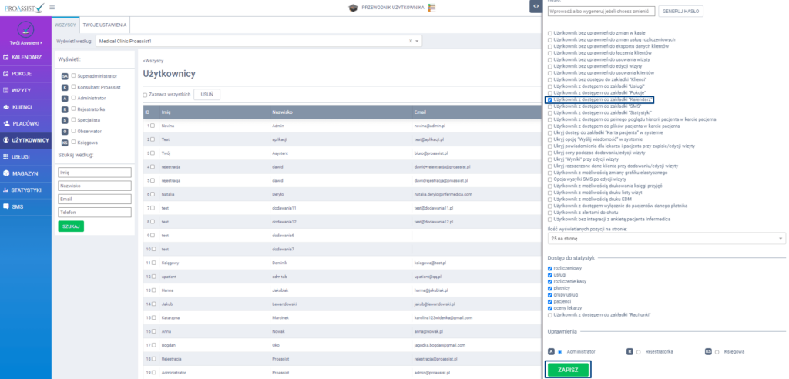This screenshot has width=789, height=379.
Task: Click the panel collapse arrows icon
Action: 535,6
